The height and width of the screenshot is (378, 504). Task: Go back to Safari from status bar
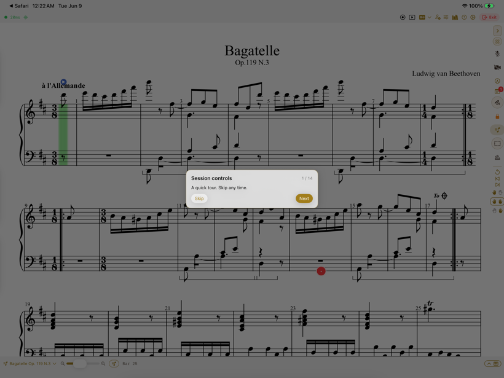(x=19, y=6)
